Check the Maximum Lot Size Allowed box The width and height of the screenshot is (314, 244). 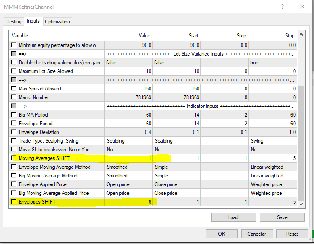tap(14, 71)
